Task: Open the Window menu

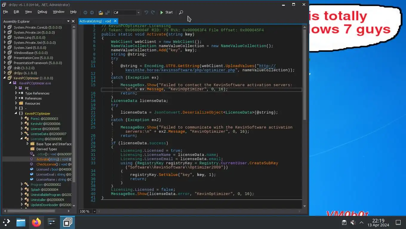Action: point(59,12)
